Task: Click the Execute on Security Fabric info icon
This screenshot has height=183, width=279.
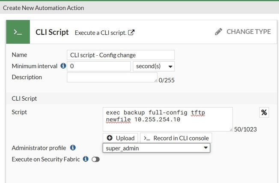Action: (x=86, y=159)
